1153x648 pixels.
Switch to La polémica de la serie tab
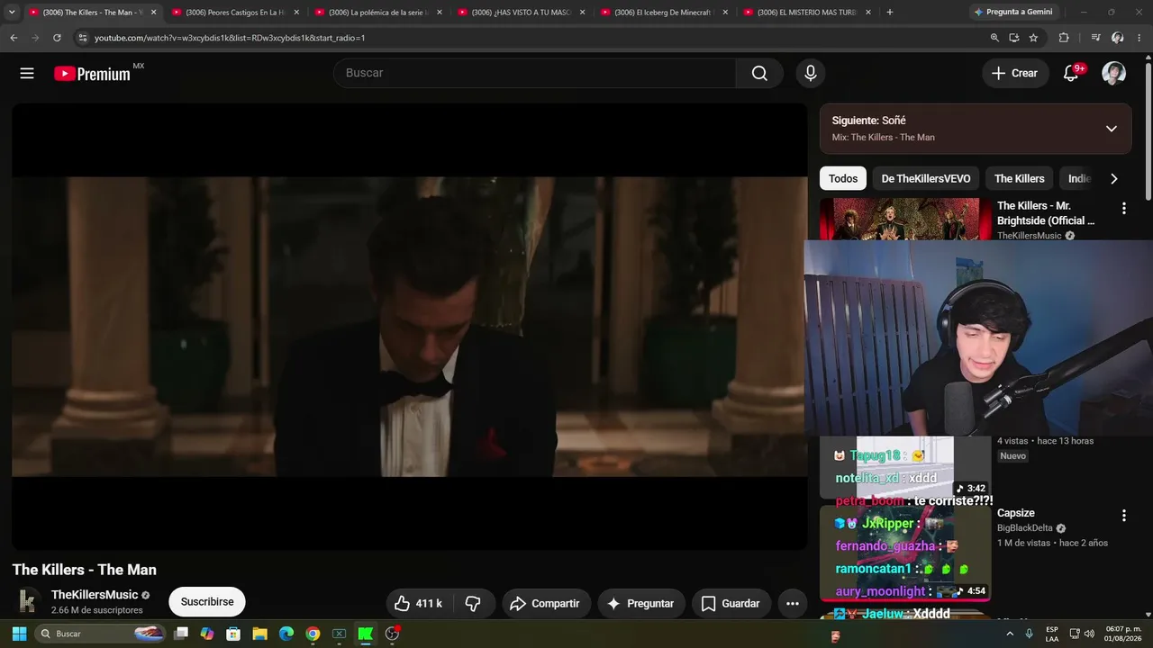click(377, 13)
